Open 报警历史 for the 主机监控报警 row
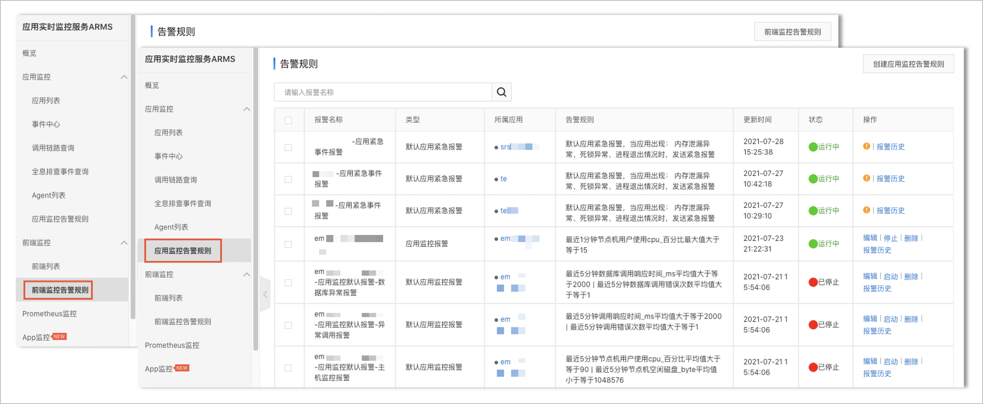 tap(877, 373)
